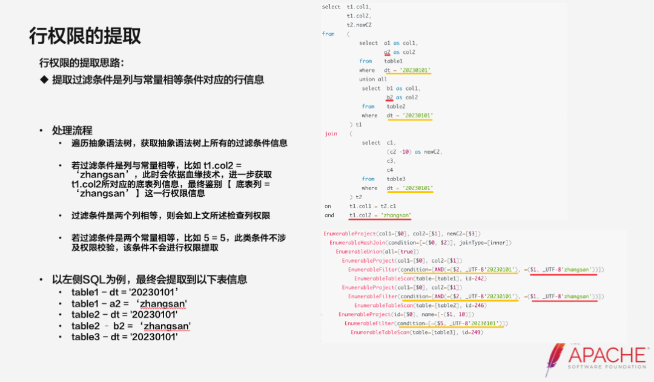The height and width of the screenshot is (382, 654).
Task: Select the heading 行权限的提取思路:
Action: [82, 63]
